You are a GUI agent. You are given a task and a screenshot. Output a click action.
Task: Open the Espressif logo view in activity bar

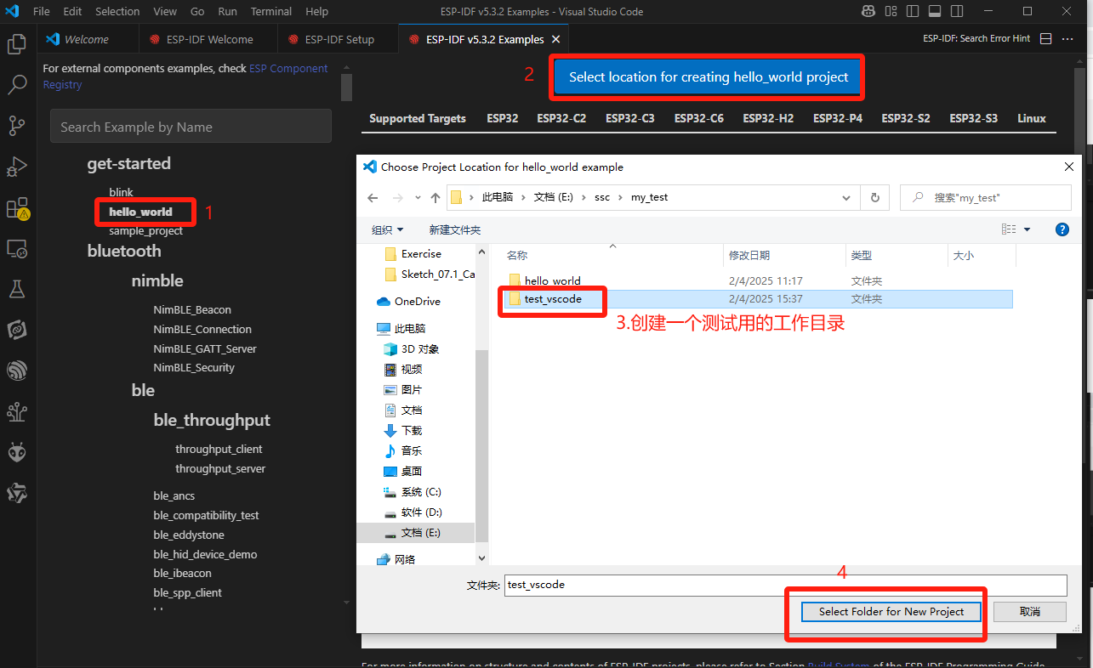[17, 371]
